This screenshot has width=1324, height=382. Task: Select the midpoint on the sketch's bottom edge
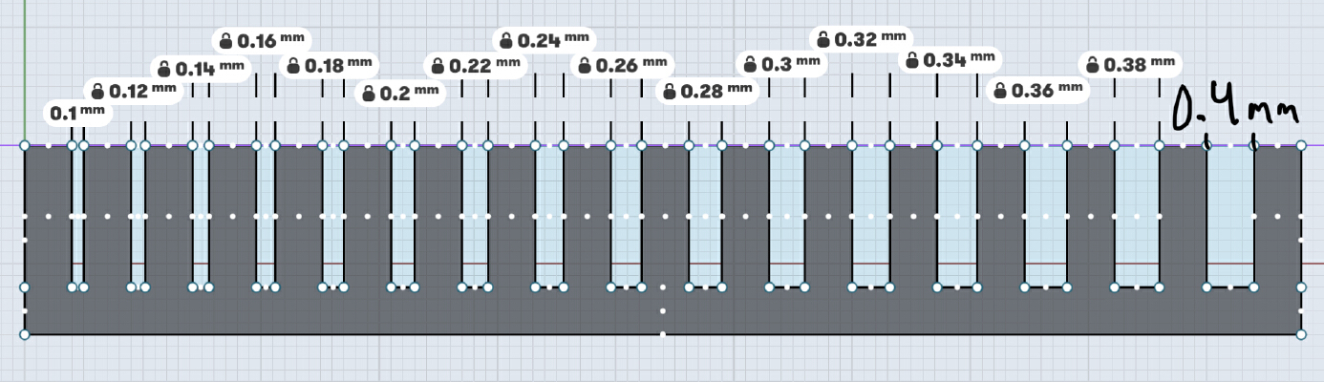(663, 334)
